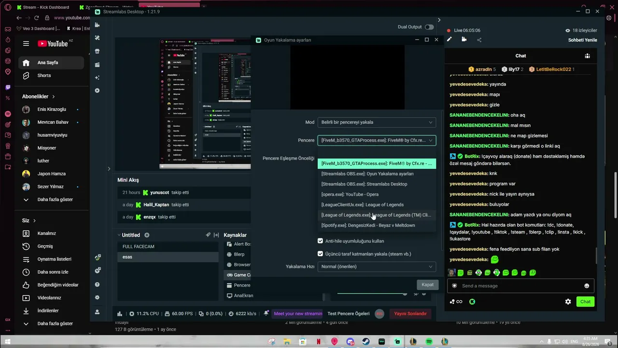Click the YouTube hamburger menu icon
This screenshot has height=348, width=618.
(x=26, y=43)
